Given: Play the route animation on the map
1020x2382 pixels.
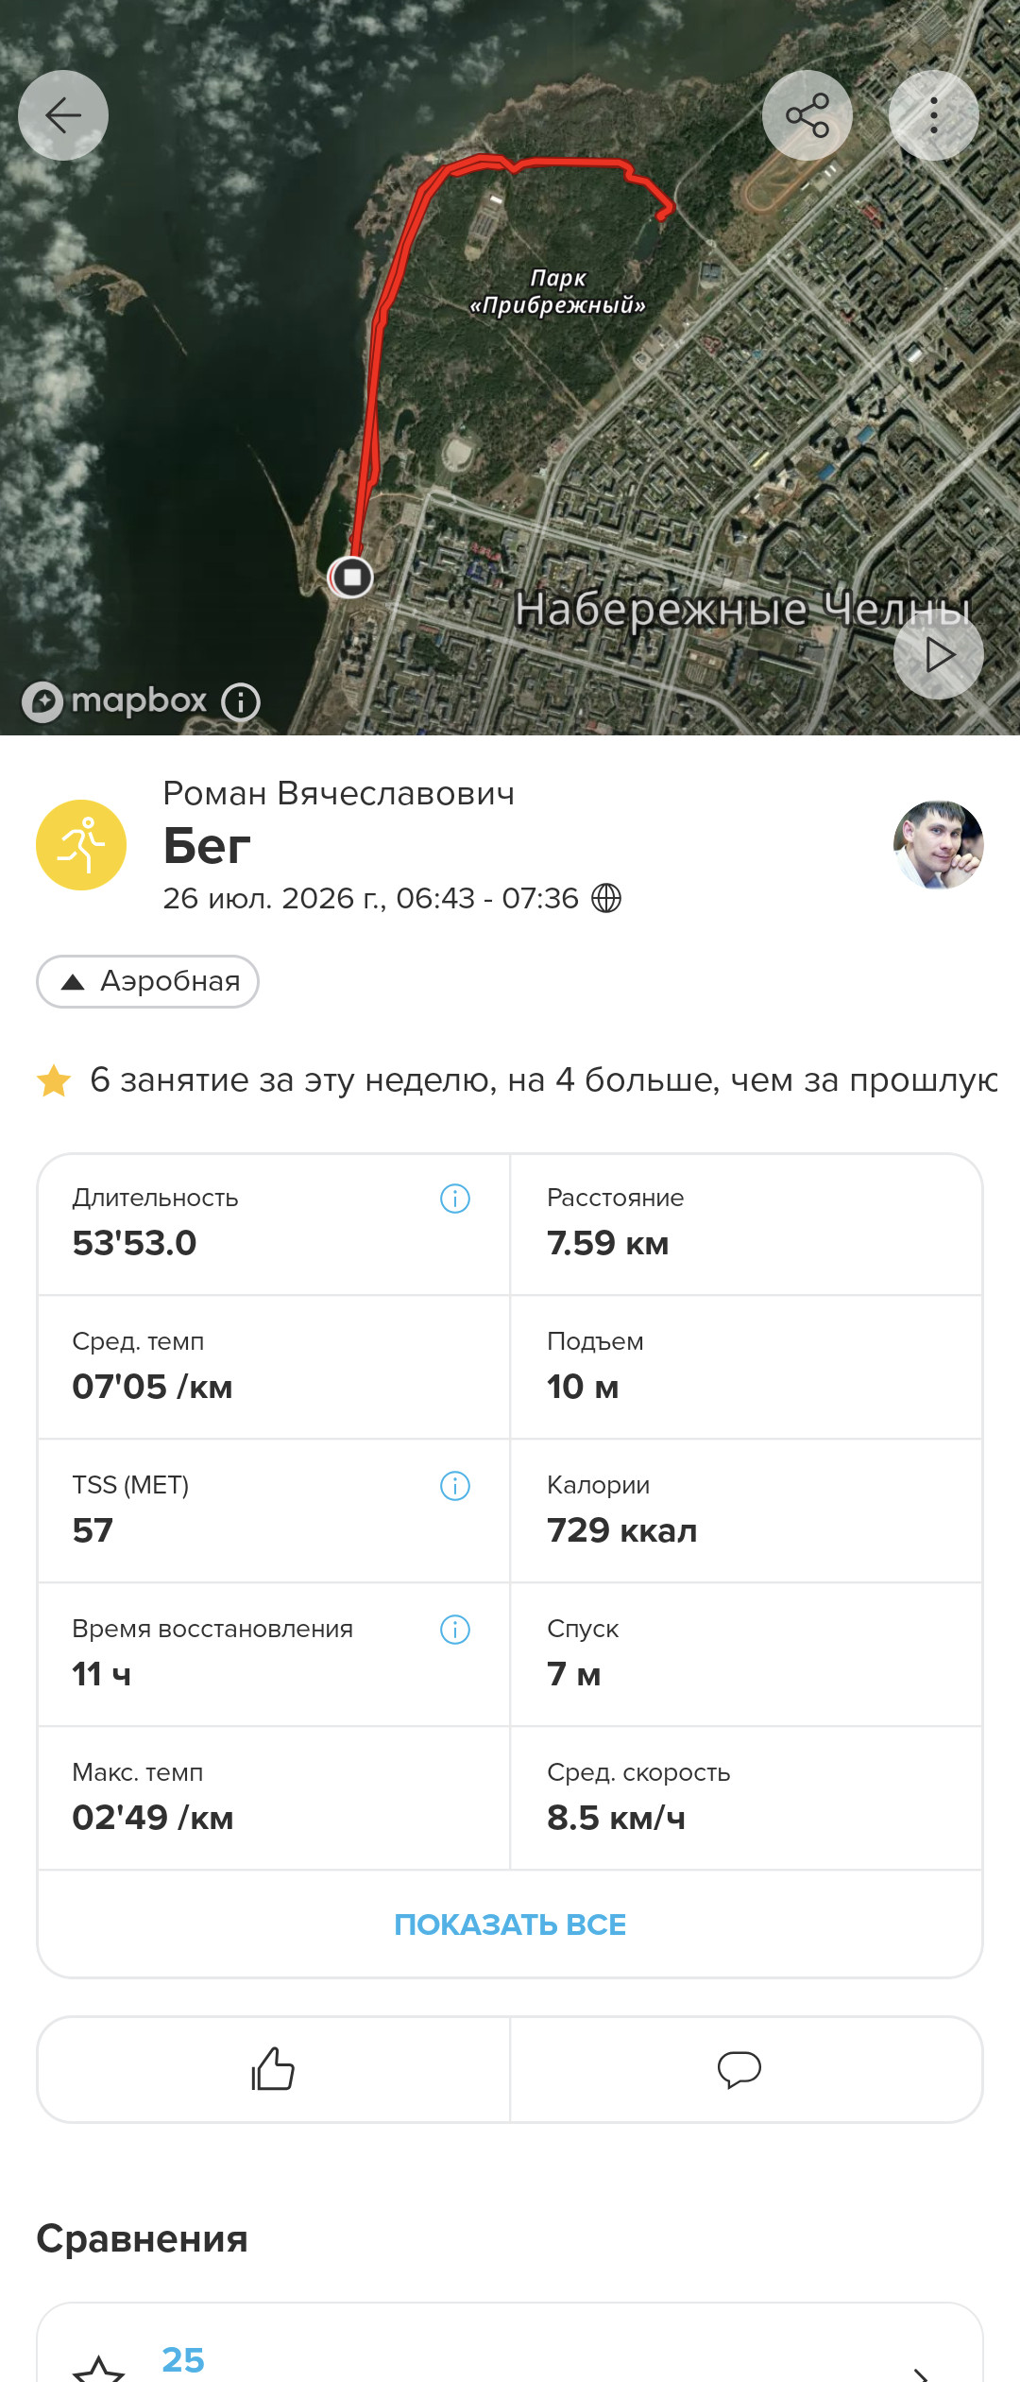Looking at the screenshot, I should [x=939, y=654].
